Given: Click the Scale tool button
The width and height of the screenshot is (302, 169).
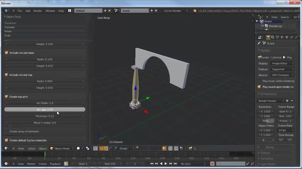Looking at the screenshot, I should 46,36.
